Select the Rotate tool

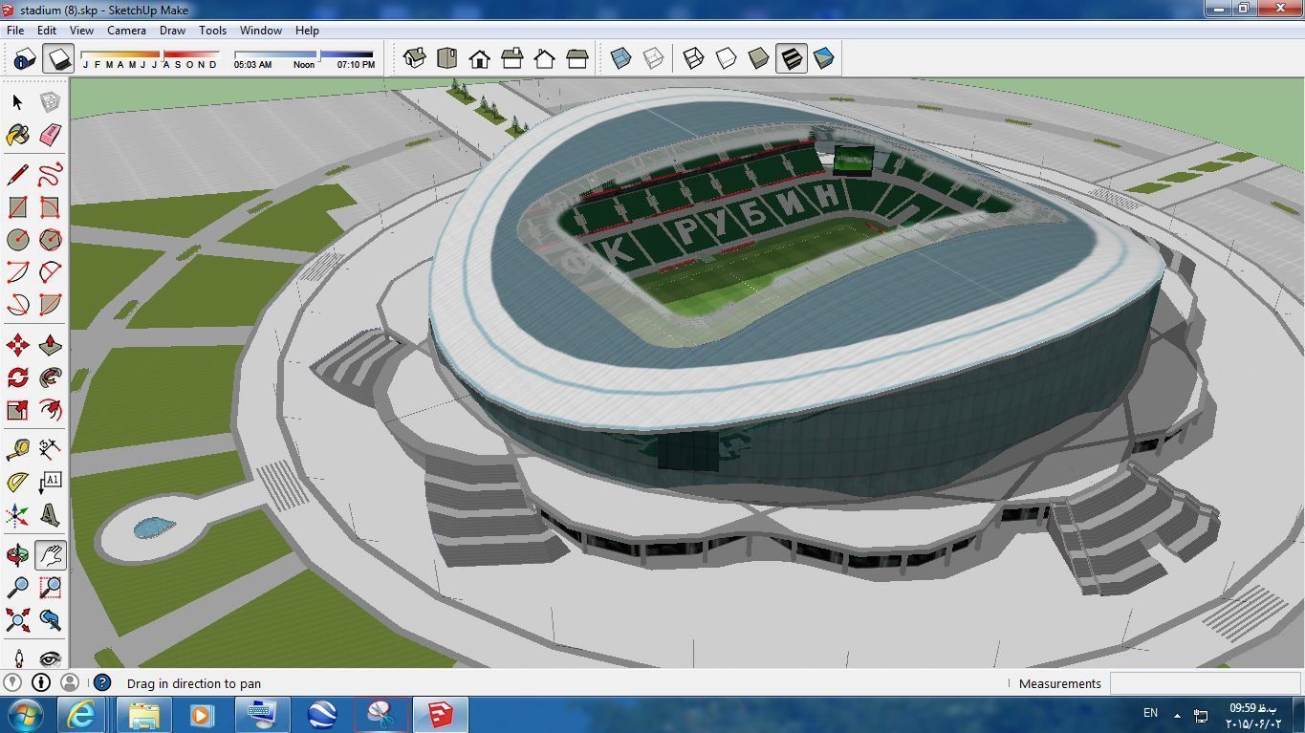[x=17, y=377]
